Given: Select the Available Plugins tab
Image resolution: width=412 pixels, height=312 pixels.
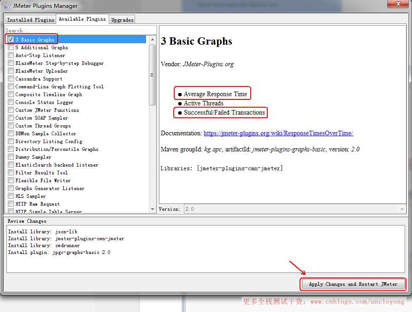Looking at the screenshot, I should (82, 19).
